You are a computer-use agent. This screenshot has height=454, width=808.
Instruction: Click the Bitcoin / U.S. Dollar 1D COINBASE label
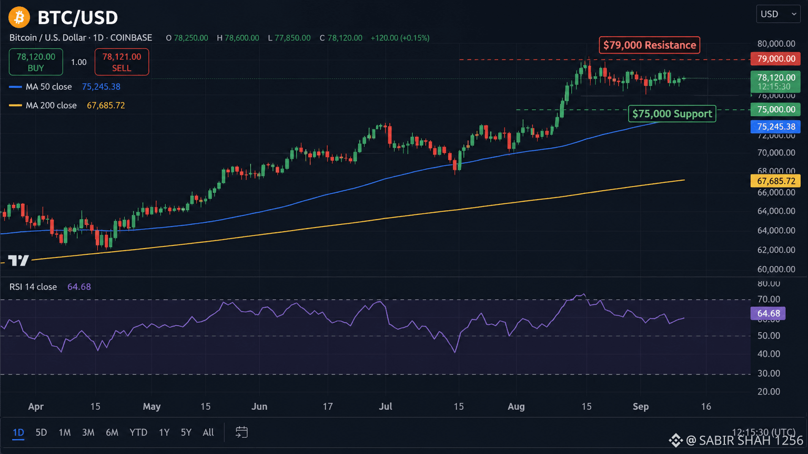[80, 38]
